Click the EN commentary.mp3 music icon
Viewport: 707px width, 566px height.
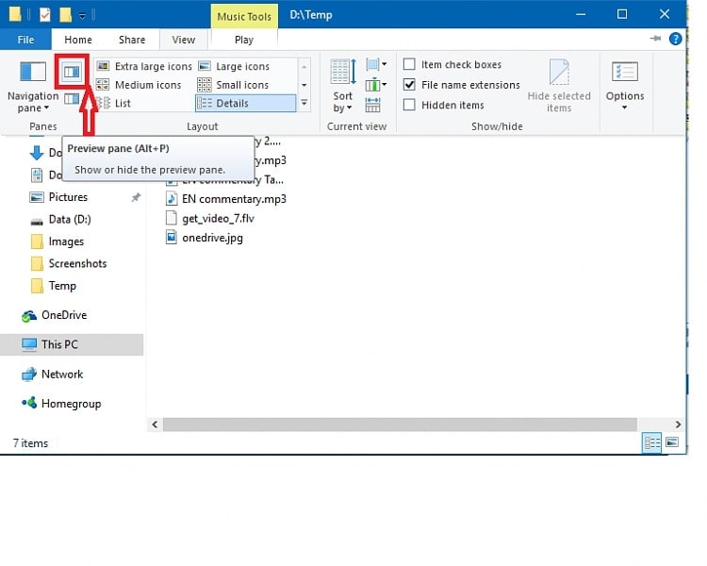pos(172,199)
